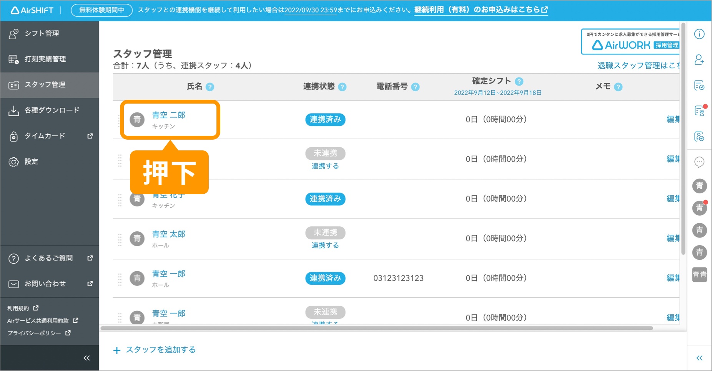The height and width of the screenshot is (371, 712).
Task: Click the info icon in right sidebar
Action: 699,34
